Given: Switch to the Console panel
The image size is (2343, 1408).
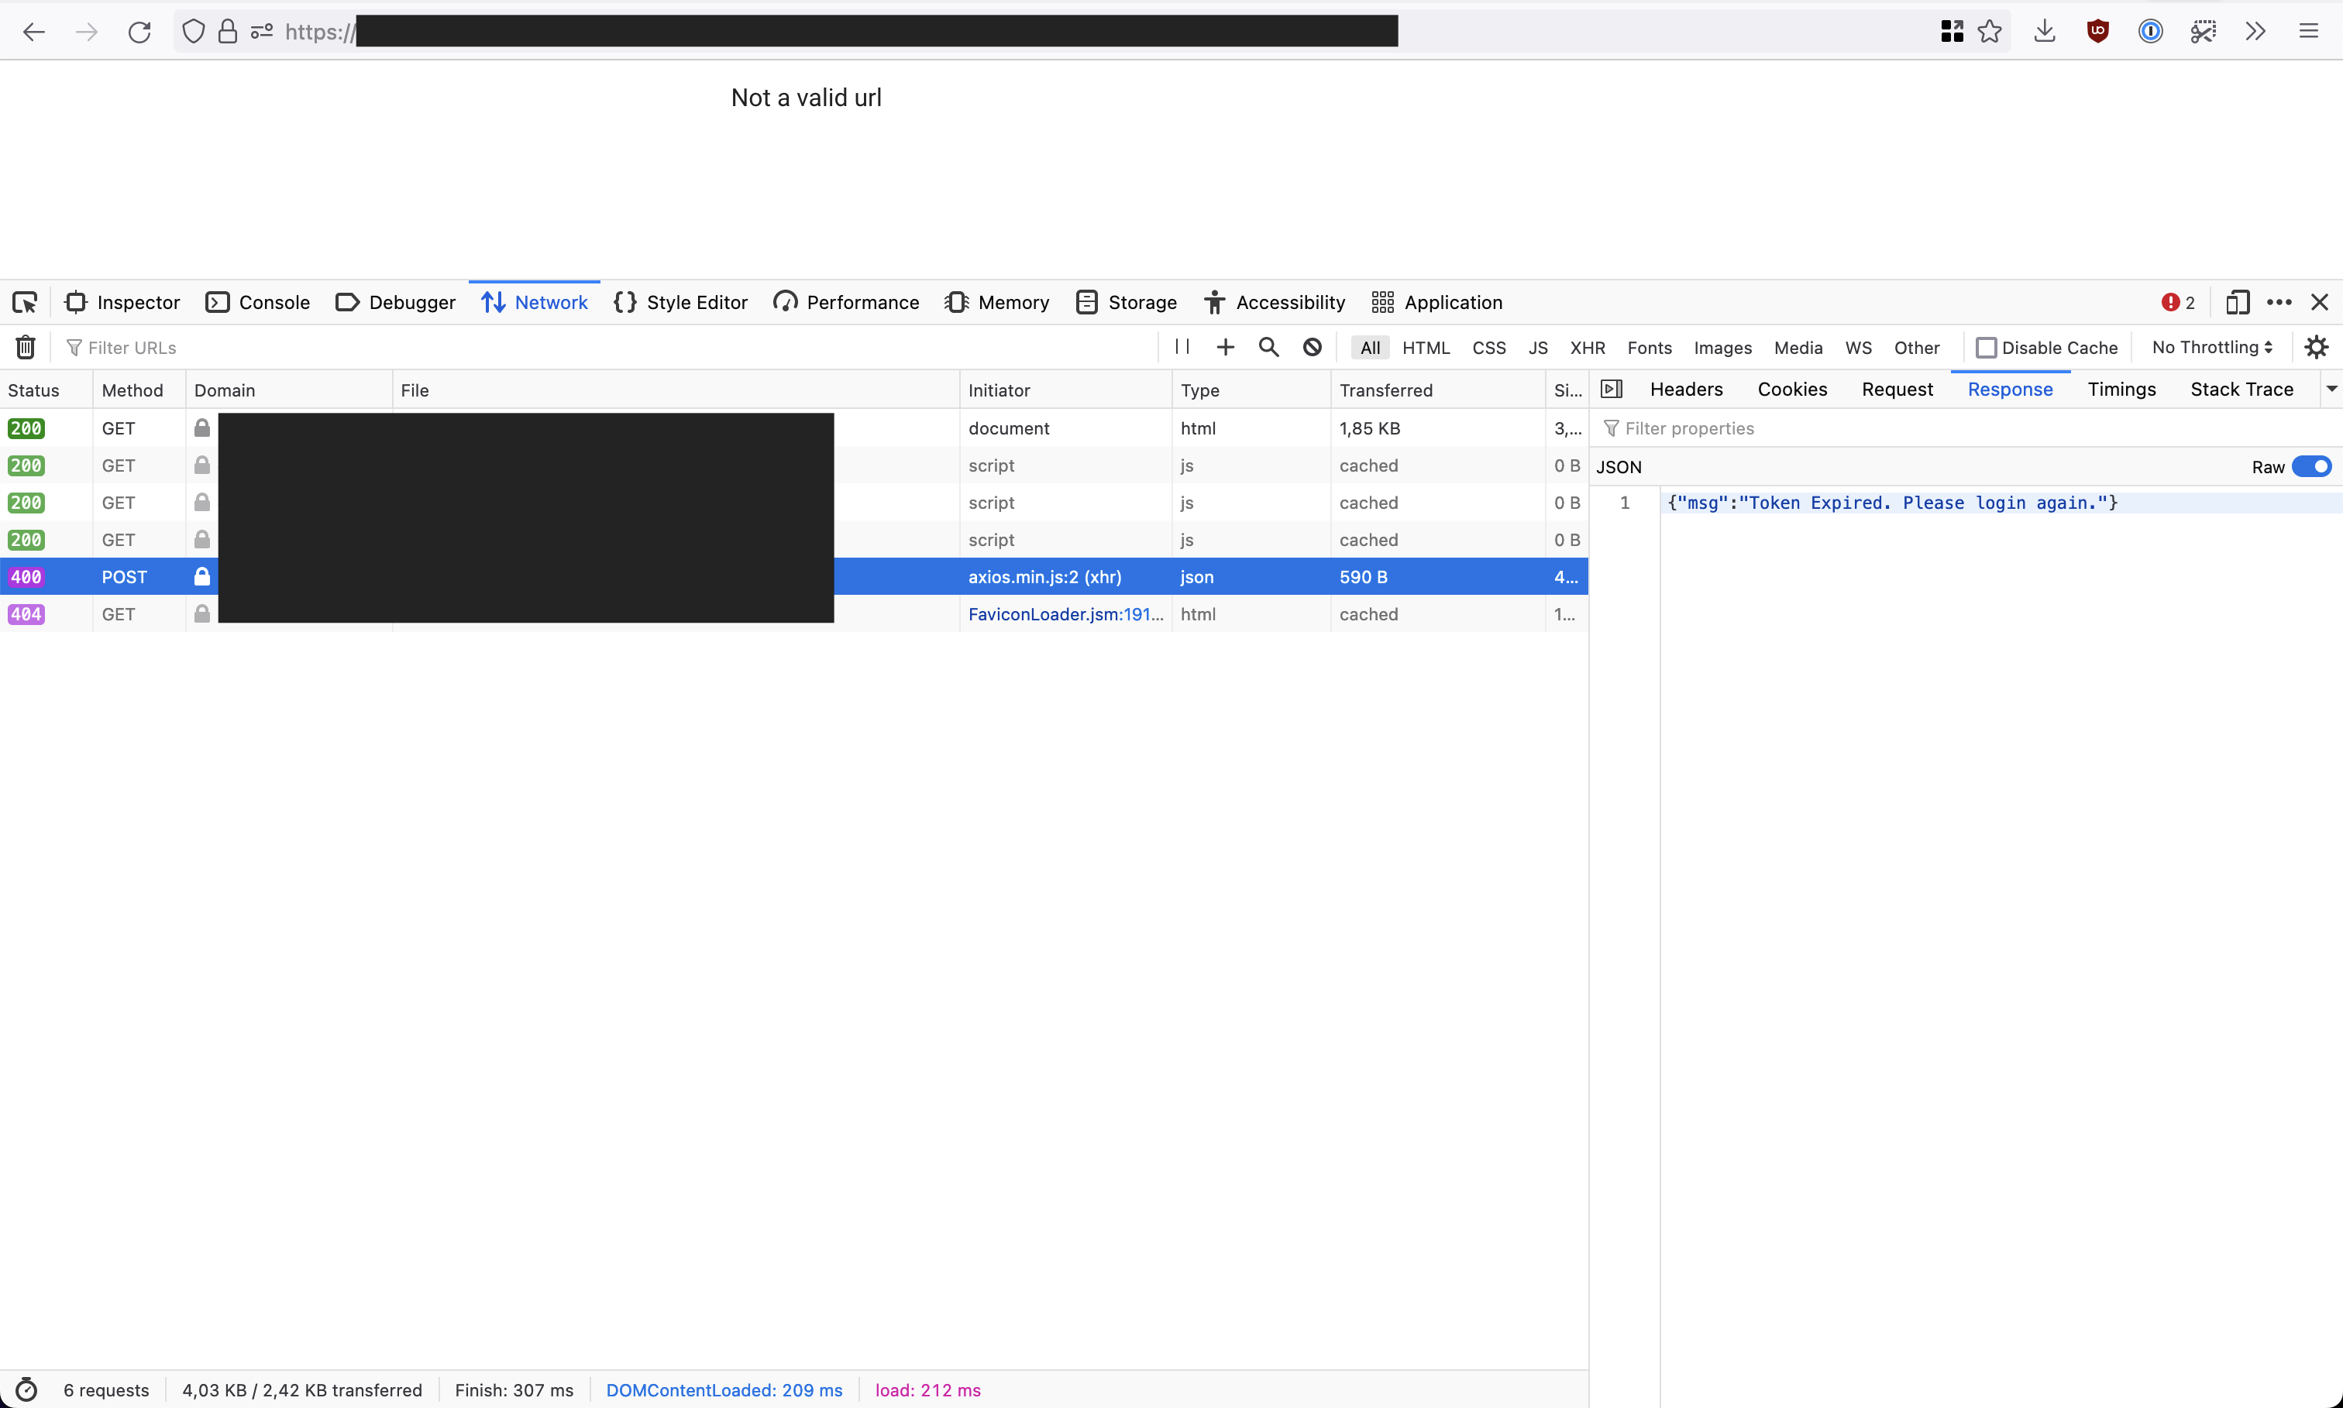Looking at the screenshot, I should pyautogui.click(x=258, y=302).
